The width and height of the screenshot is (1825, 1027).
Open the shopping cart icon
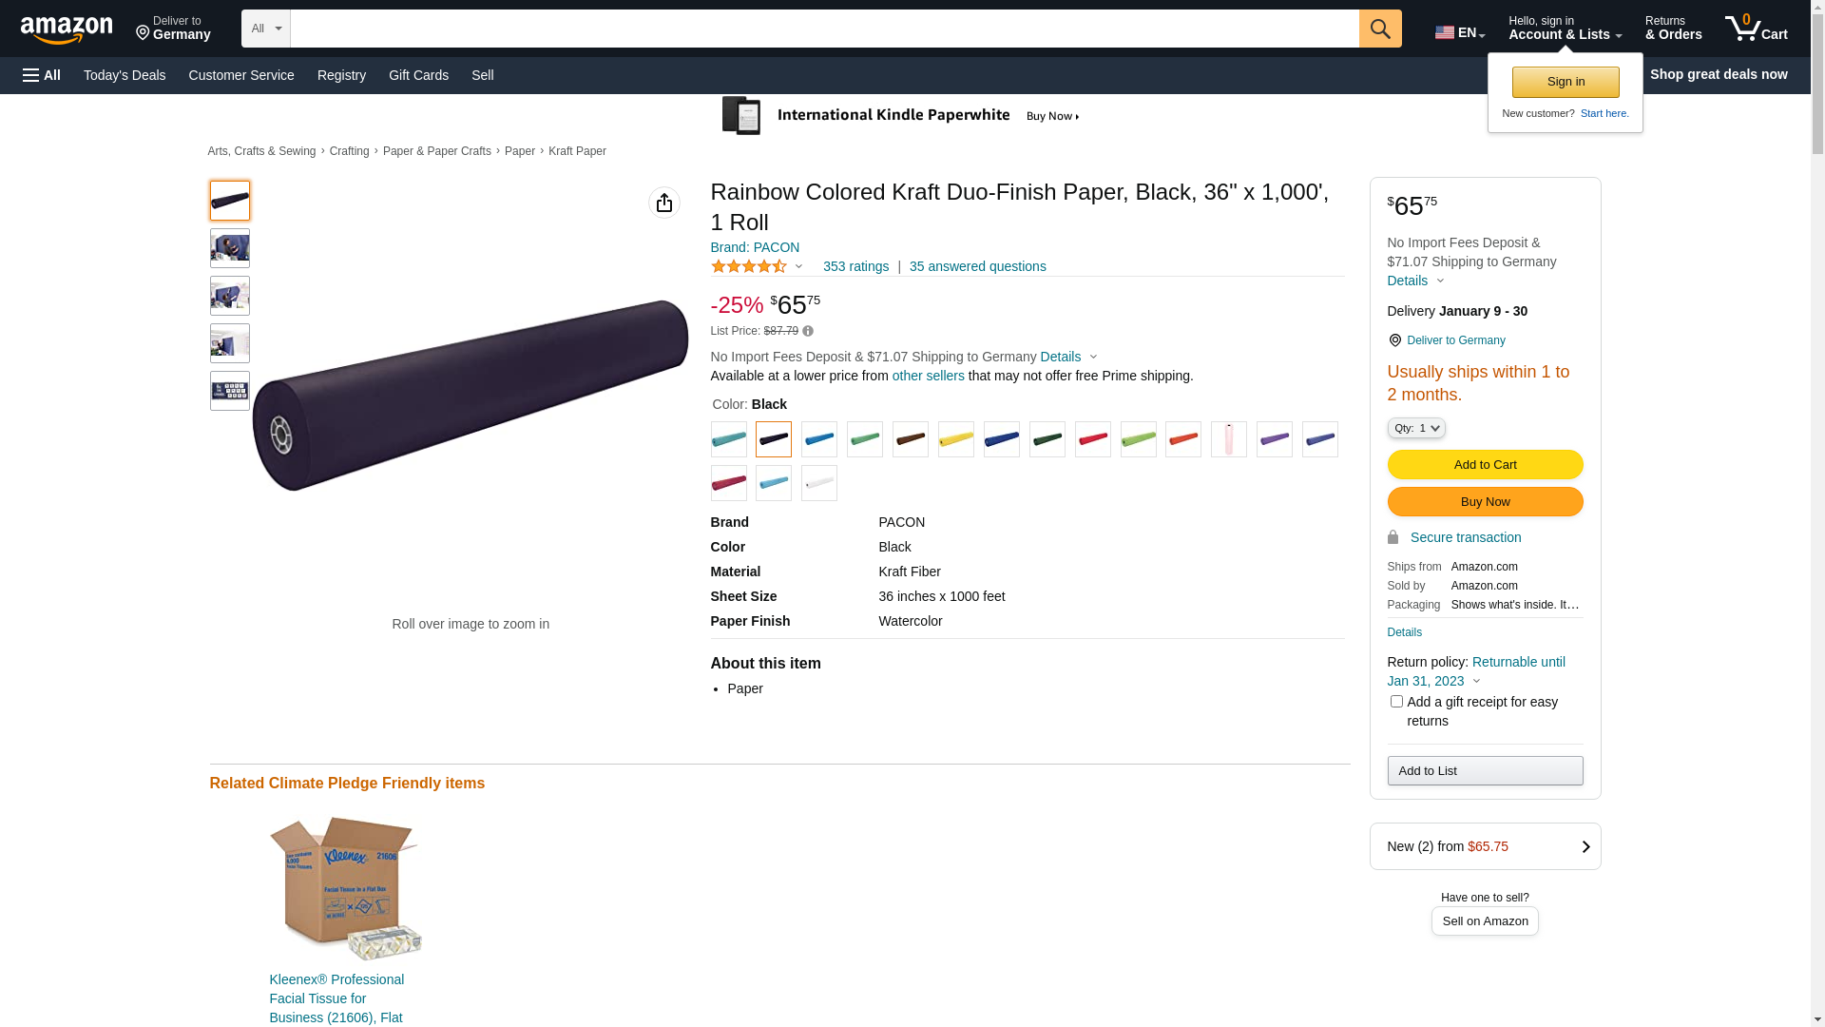(x=1755, y=29)
